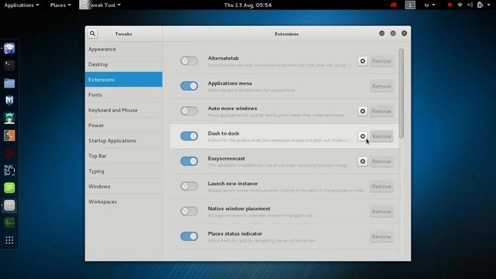Open Dash to dock settings gear
The width and height of the screenshot is (496, 279).
(363, 136)
